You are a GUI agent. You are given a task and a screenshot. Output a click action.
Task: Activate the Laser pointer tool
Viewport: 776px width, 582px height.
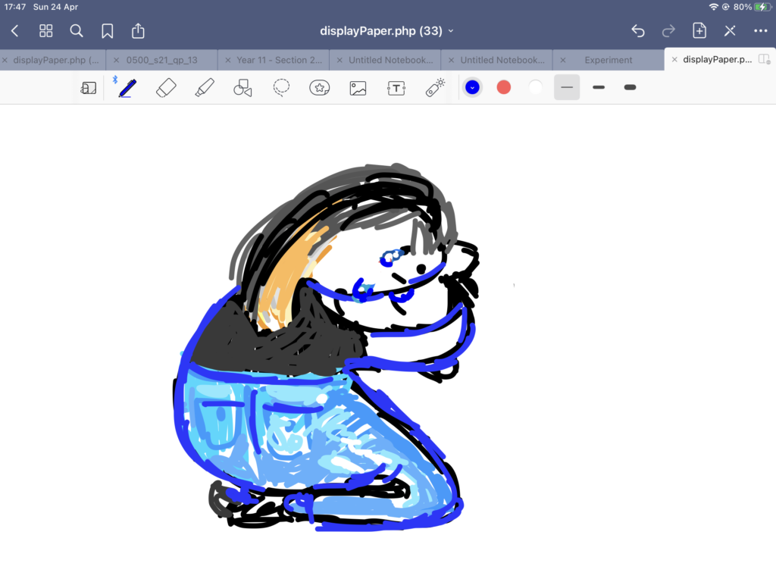[x=435, y=88]
